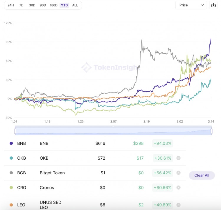The image size is (221, 210).
Task: Choose the 180D time range
Action: [54, 5]
